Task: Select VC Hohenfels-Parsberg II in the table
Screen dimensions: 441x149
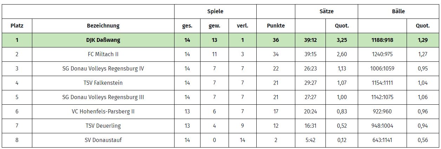Action: coord(103,111)
